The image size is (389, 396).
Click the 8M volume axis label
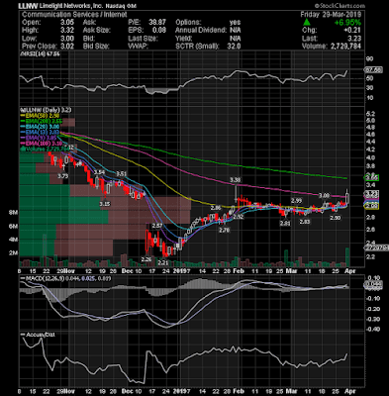coord(13,213)
